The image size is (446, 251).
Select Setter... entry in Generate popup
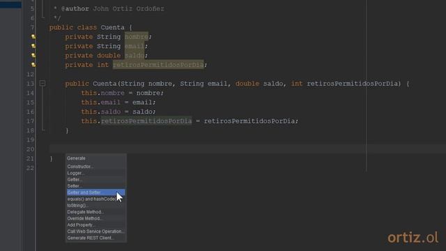96,186
